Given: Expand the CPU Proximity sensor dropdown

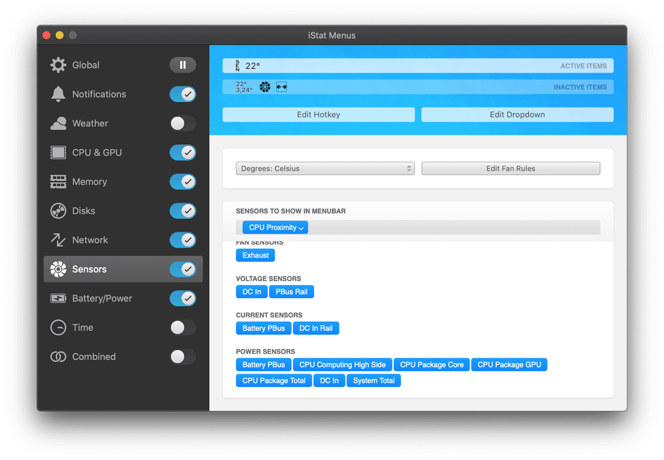Looking at the screenshot, I should pos(276,227).
